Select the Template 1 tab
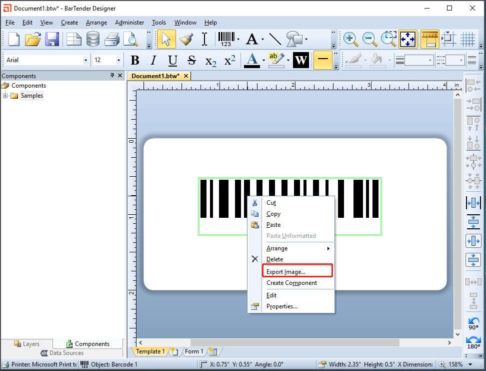Viewport: 486px width, 371px height. point(150,351)
